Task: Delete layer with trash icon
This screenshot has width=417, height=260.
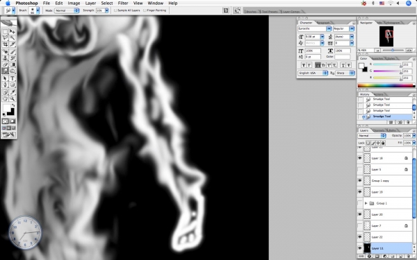Action: click(408, 257)
